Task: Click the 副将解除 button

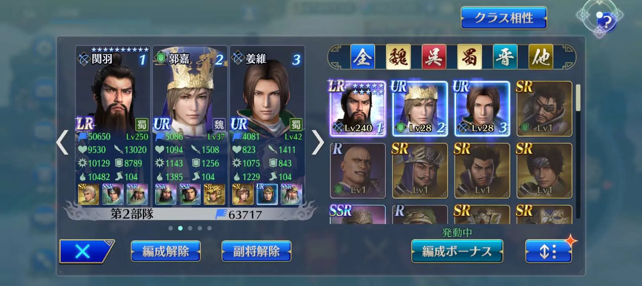Action: pos(256,251)
